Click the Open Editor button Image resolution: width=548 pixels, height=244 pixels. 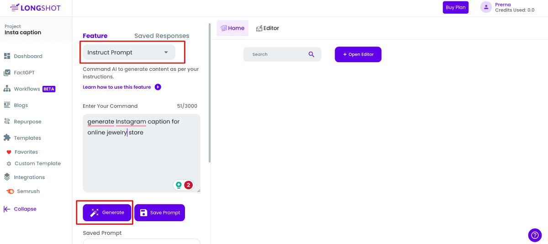(x=358, y=54)
